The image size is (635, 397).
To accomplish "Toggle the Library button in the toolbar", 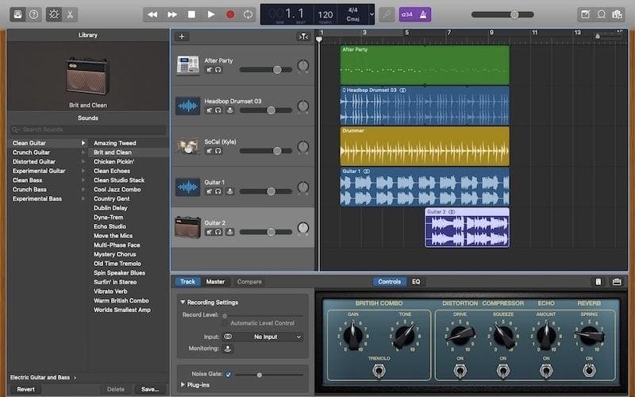I will (17, 14).
